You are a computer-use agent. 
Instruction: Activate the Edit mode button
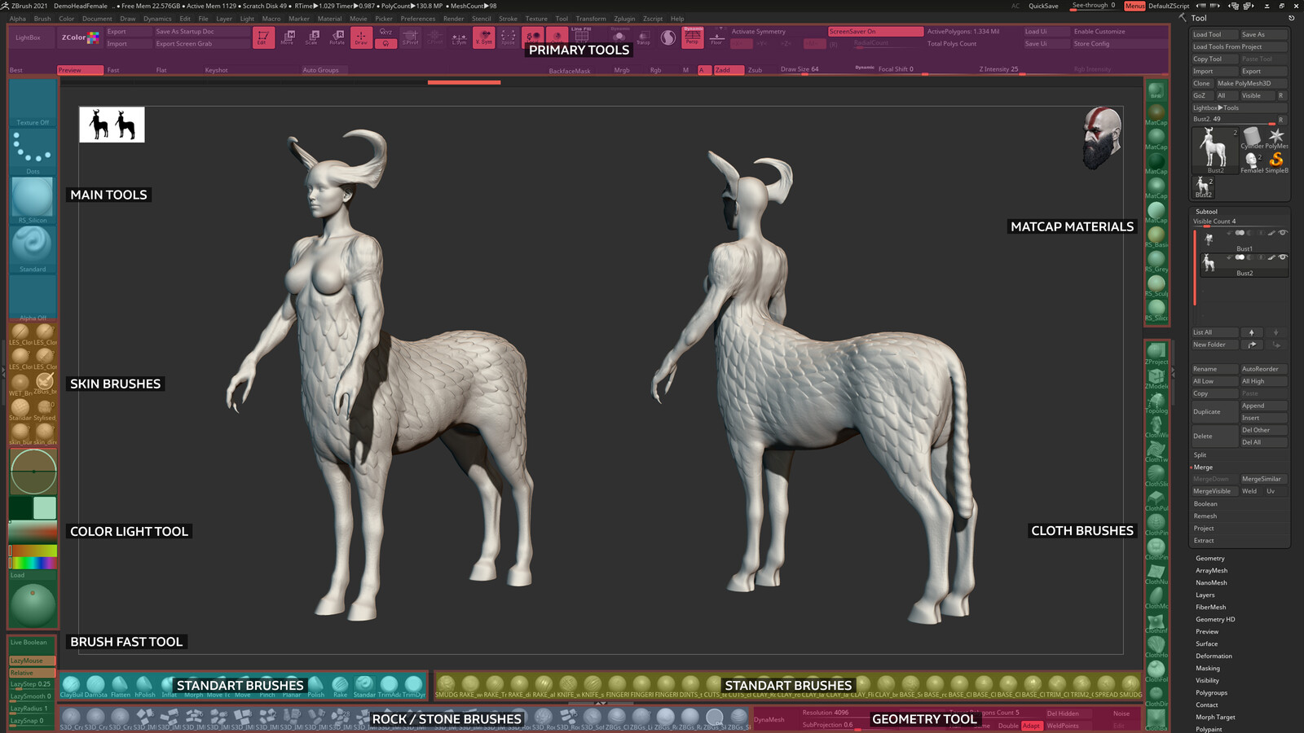pyautogui.click(x=263, y=37)
